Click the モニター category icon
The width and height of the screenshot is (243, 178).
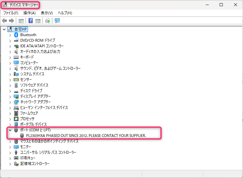[16, 147]
